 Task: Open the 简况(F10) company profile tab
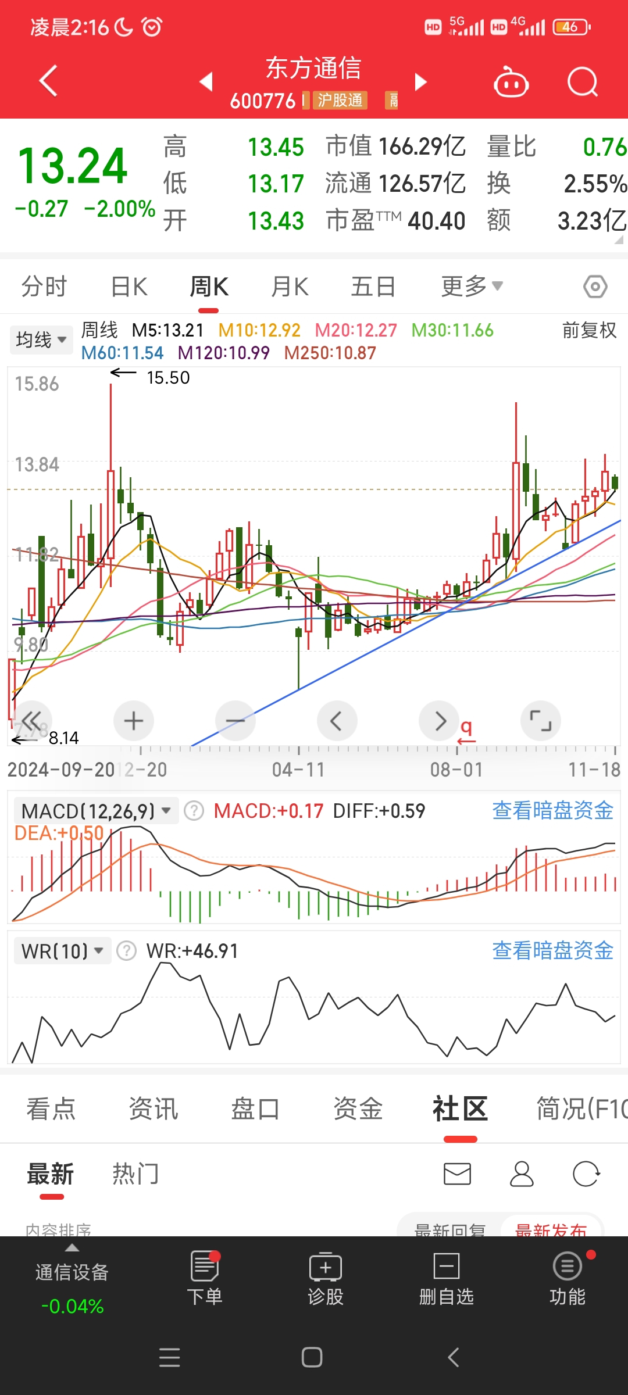click(581, 1108)
